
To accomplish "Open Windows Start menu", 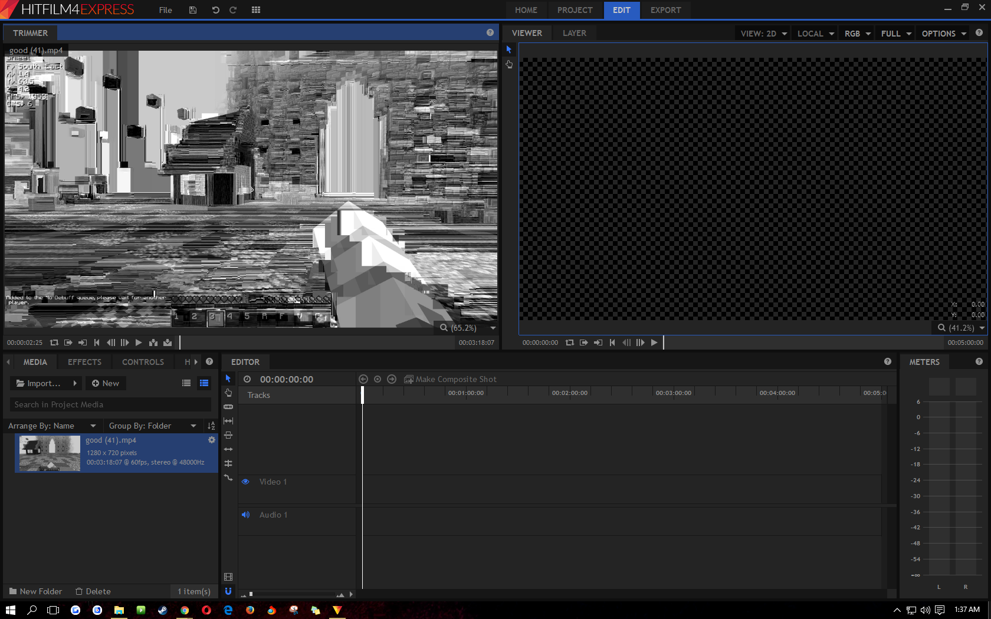I will (x=10, y=610).
